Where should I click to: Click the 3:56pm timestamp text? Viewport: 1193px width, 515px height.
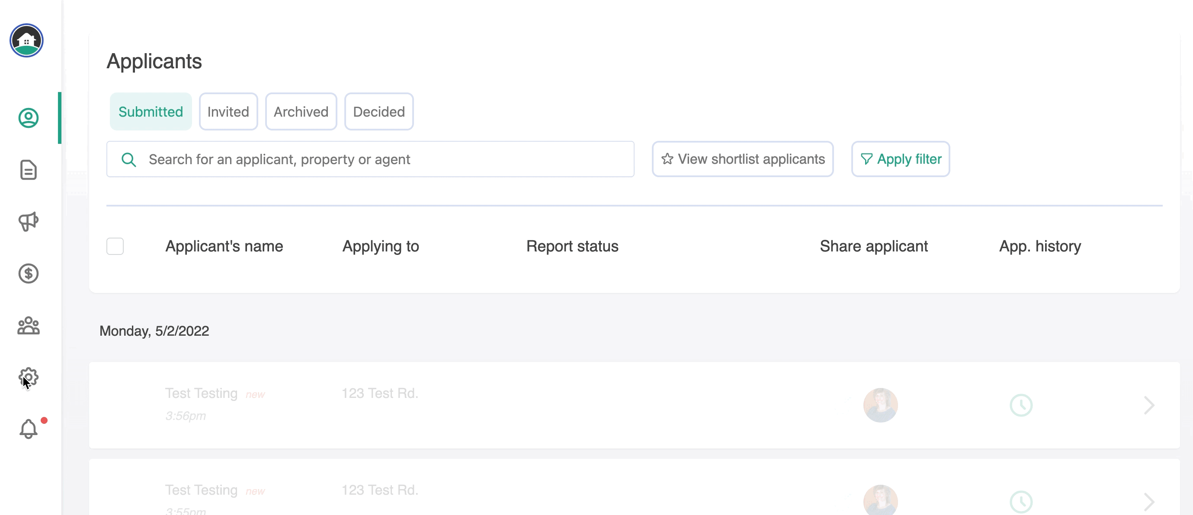186,416
